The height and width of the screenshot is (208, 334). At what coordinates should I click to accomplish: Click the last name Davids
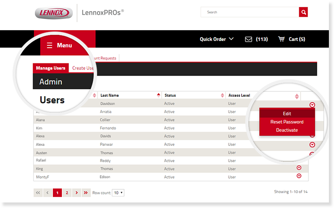click(x=105, y=136)
